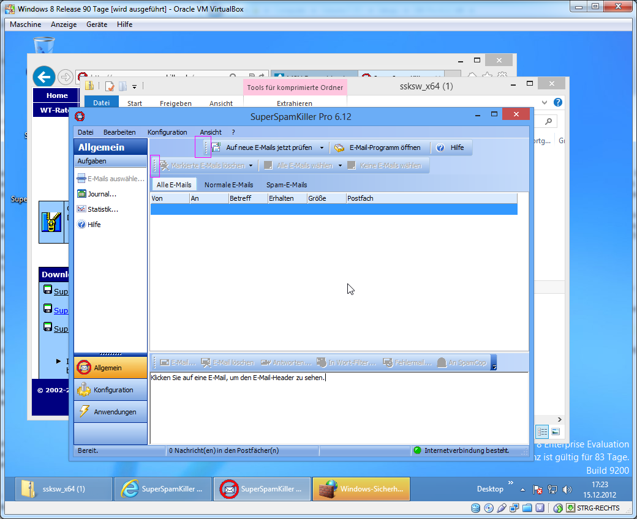Open the Konfiguration menu in menu bar
The width and height of the screenshot is (637, 519).
[x=167, y=132]
